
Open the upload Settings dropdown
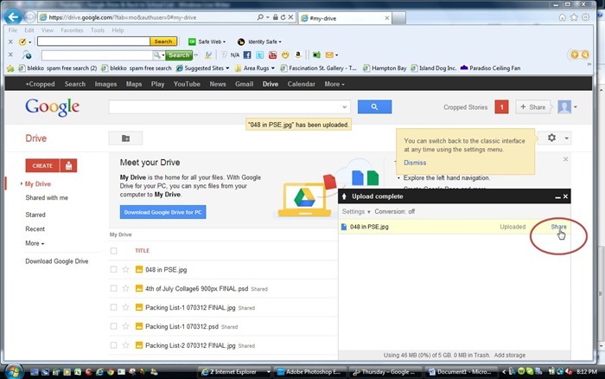point(356,211)
